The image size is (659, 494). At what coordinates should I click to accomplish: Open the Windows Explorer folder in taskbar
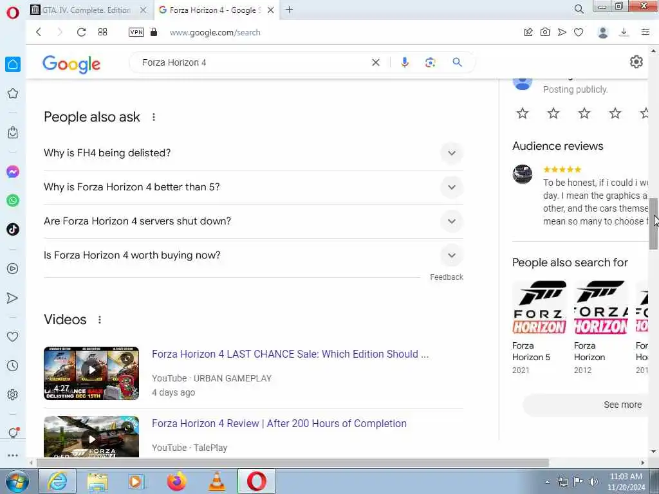tap(98, 481)
